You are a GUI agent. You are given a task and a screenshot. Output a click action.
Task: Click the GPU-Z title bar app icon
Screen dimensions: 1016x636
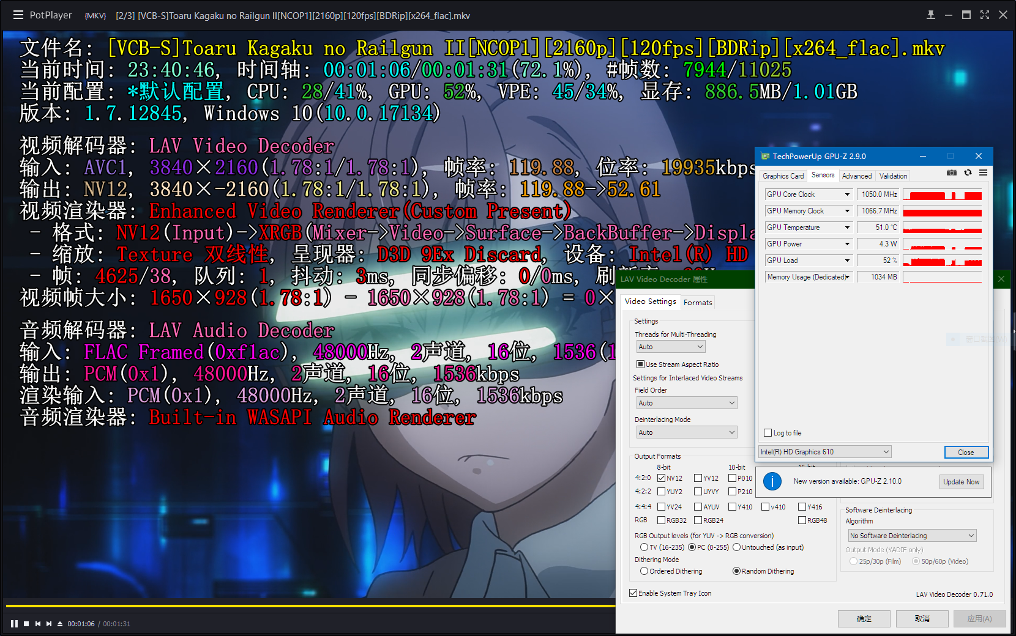pos(765,156)
